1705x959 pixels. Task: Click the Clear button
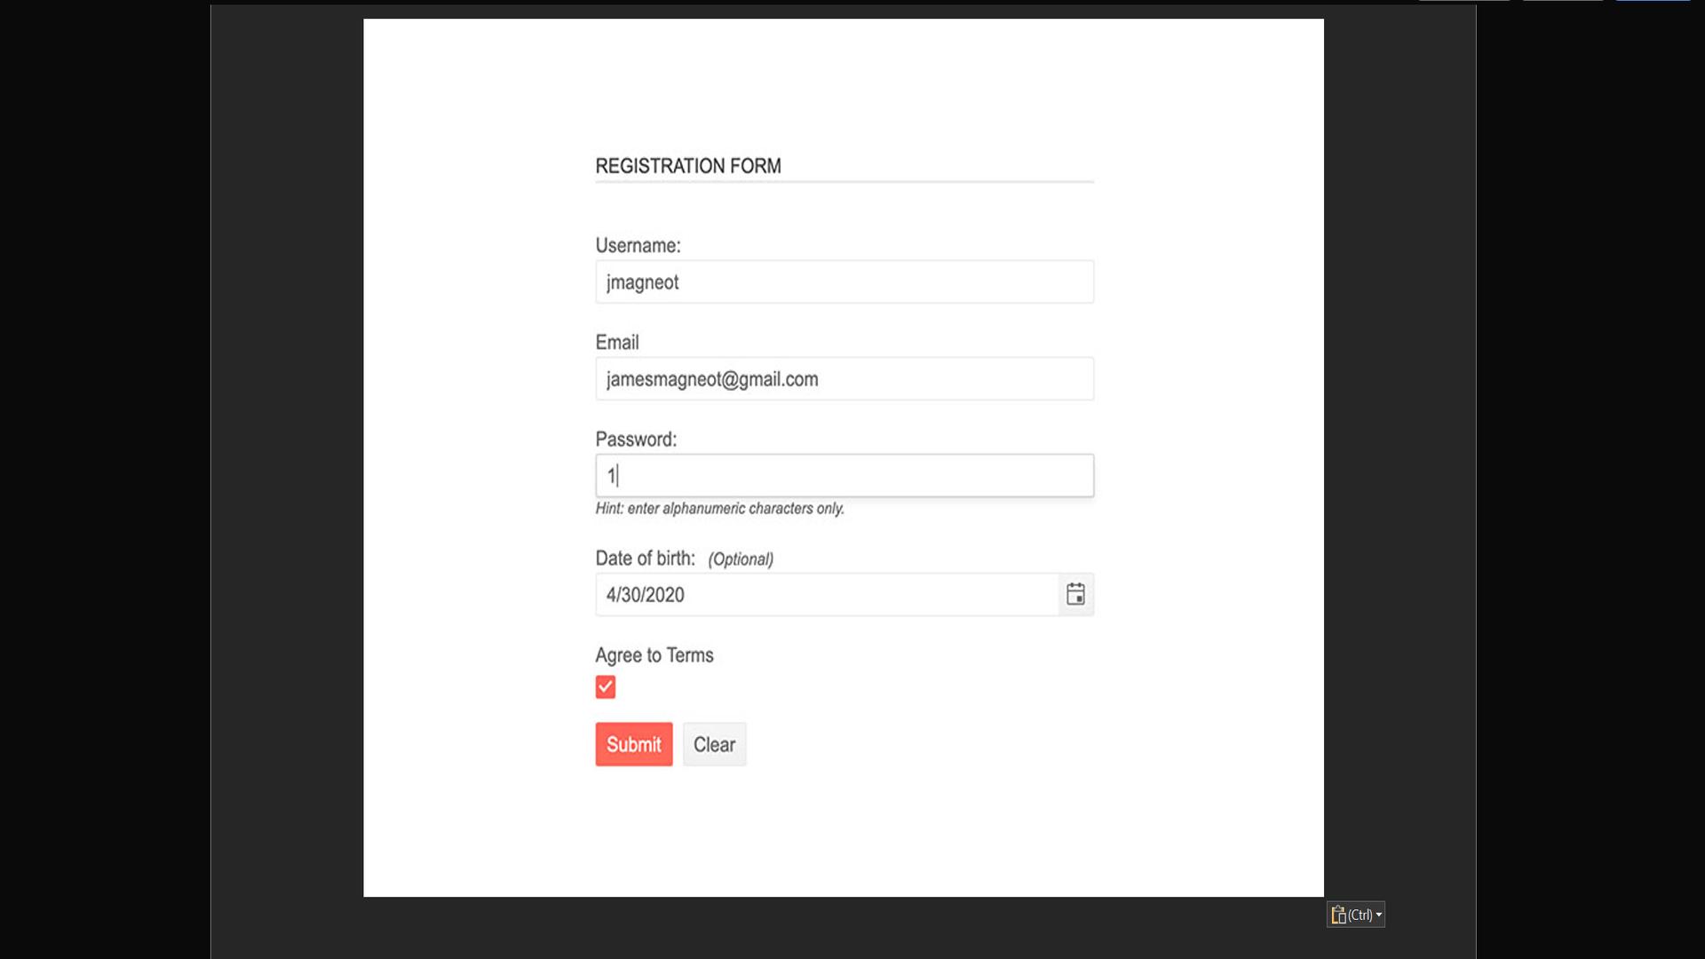click(714, 743)
